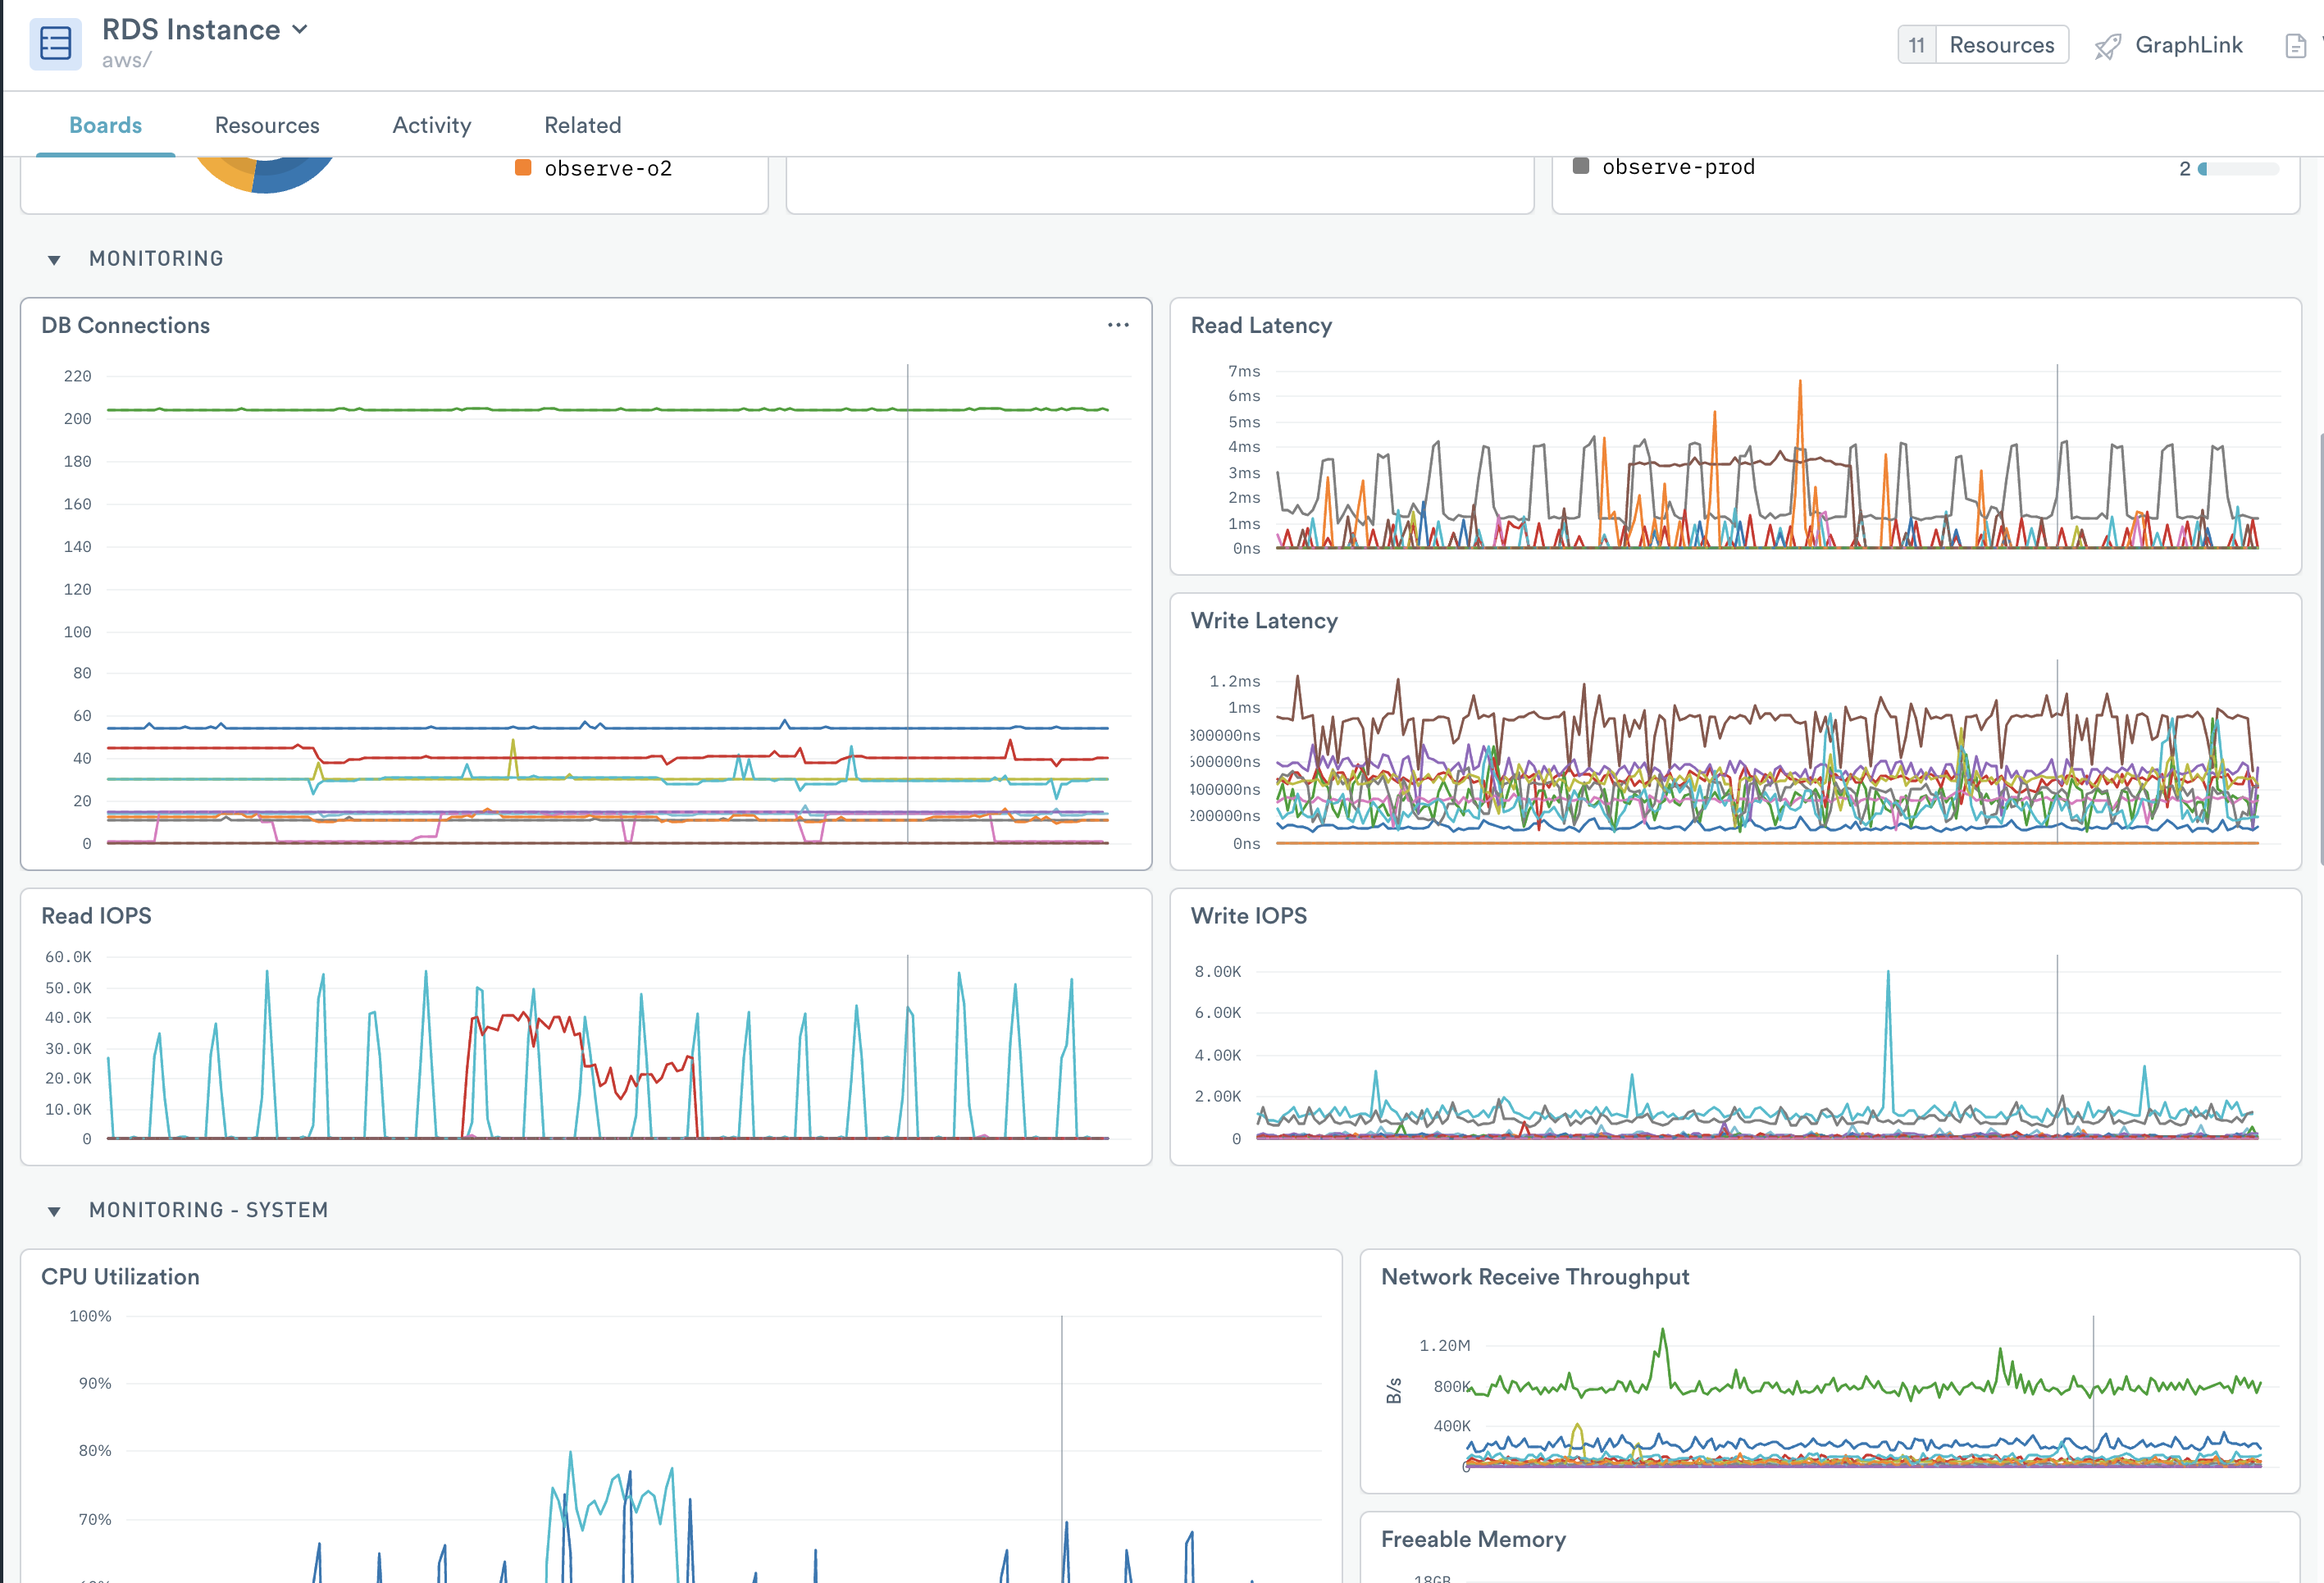The width and height of the screenshot is (2324, 1583).
Task: Click the RDS Instance dropdown arrow
Action: tap(302, 30)
